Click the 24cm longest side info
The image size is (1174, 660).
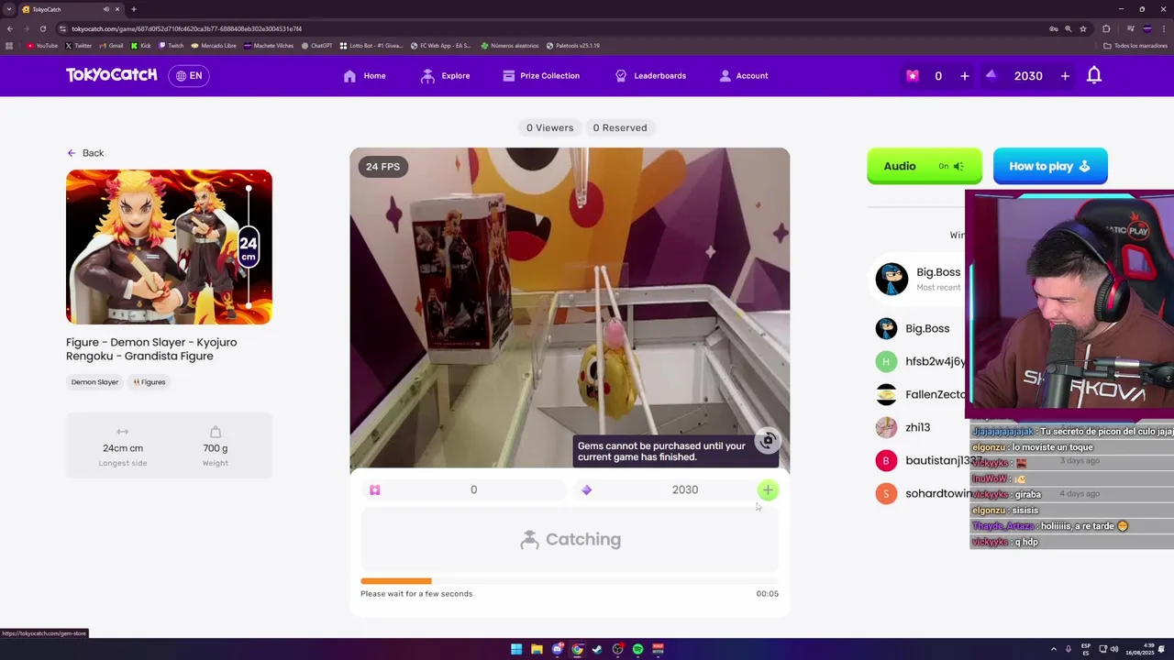(x=122, y=446)
